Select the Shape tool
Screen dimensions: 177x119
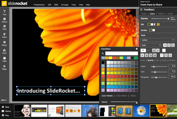pyautogui.click(x=4, y=43)
